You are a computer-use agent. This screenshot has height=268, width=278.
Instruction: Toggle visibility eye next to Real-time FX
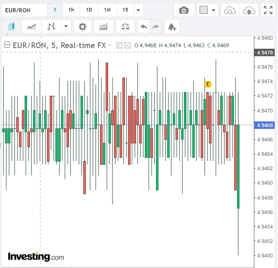tap(119, 45)
